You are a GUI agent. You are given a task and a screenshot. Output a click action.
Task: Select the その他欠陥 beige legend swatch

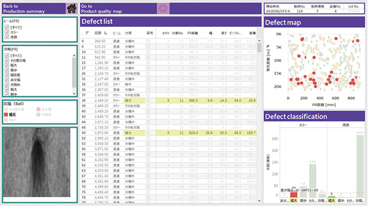click(x=6, y=109)
